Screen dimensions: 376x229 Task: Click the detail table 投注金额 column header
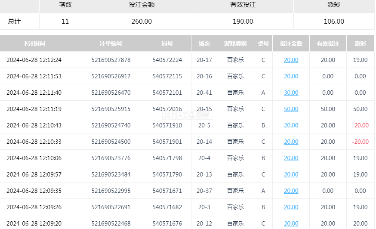pos(291,43)
